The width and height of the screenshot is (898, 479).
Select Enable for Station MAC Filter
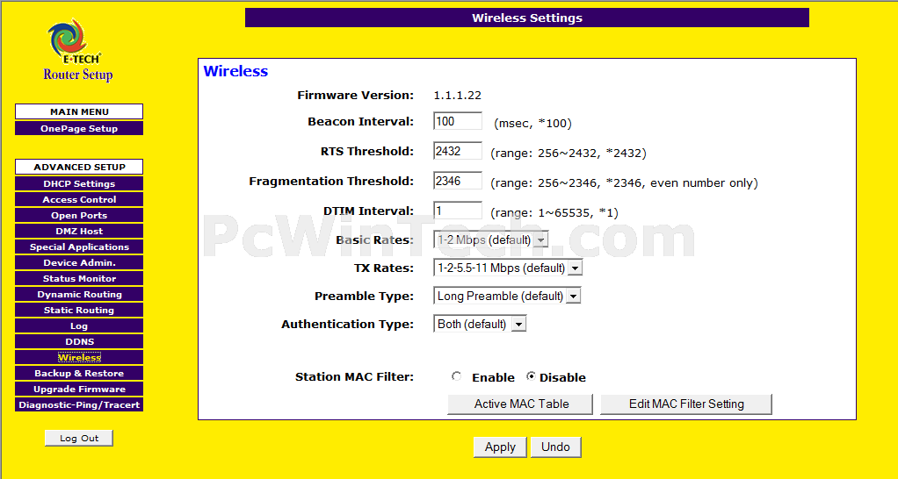click(456, 376)
